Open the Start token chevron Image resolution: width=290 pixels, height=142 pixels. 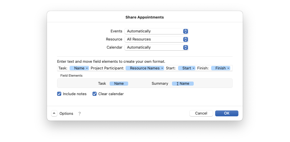pyautogui.click(x=193, y=68)
